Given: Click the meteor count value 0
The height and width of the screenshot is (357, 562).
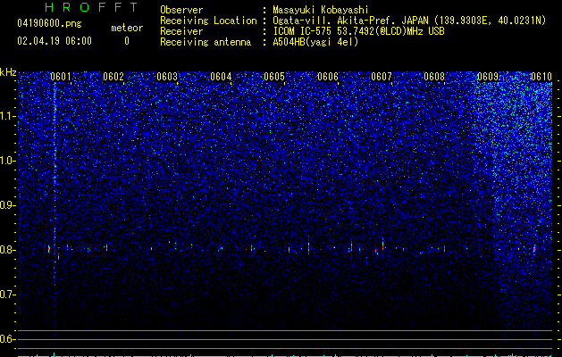Looking at the screenshot, I should [127, 41].
